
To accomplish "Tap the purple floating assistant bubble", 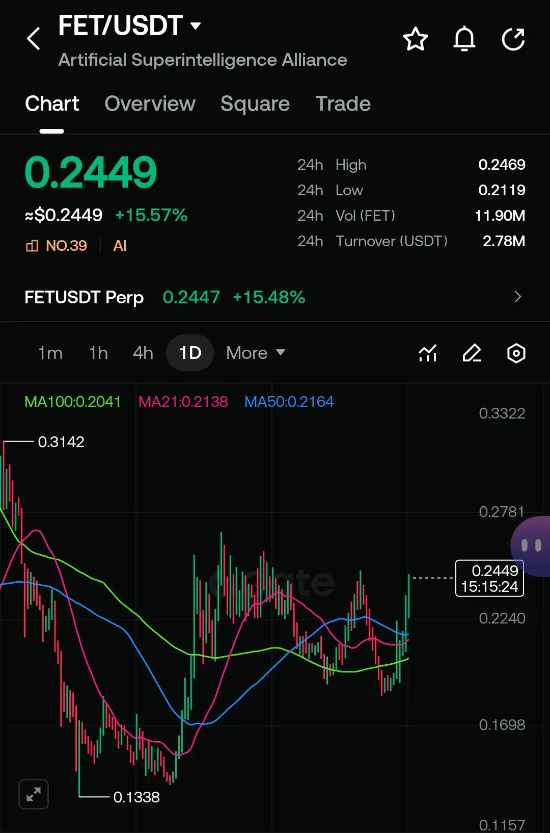I will [531, 546].
